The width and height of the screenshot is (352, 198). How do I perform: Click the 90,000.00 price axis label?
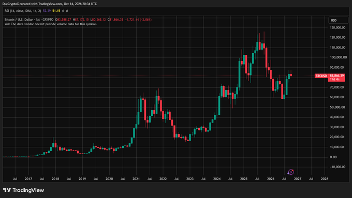click(337, 68)
